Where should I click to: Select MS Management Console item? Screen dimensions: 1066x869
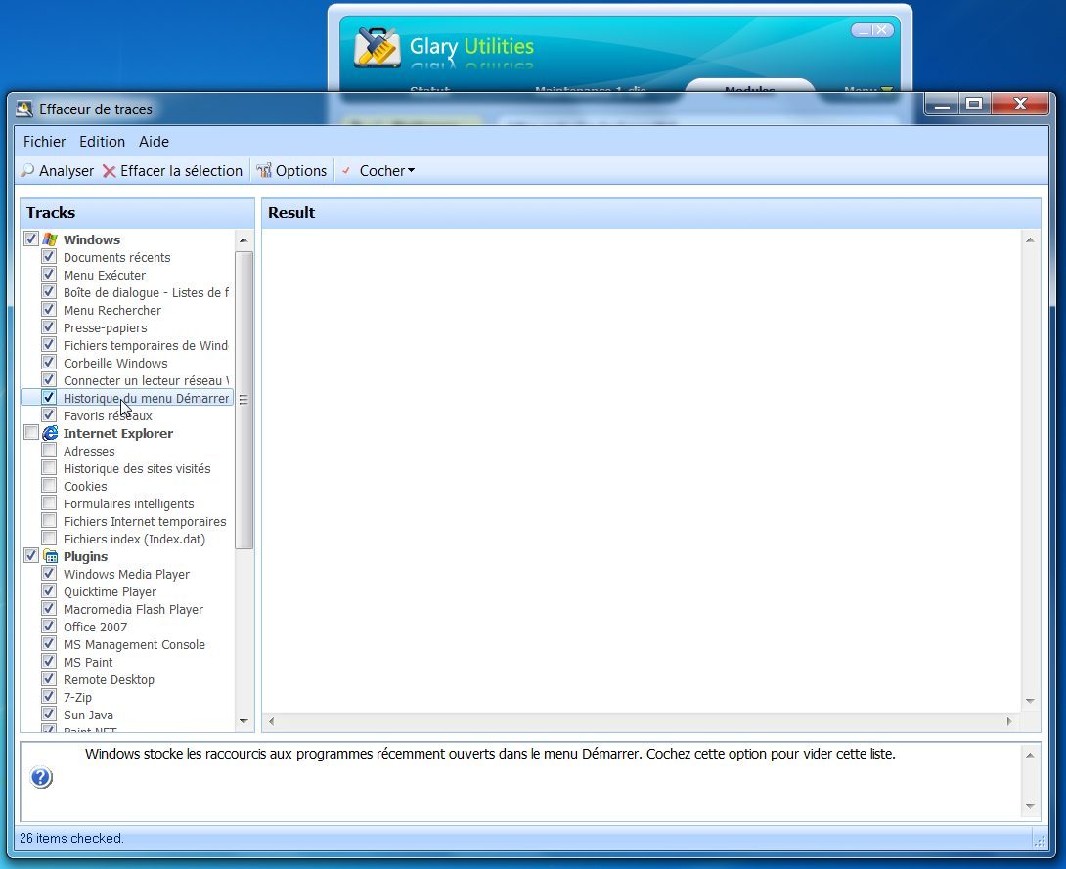coord(134,645)
